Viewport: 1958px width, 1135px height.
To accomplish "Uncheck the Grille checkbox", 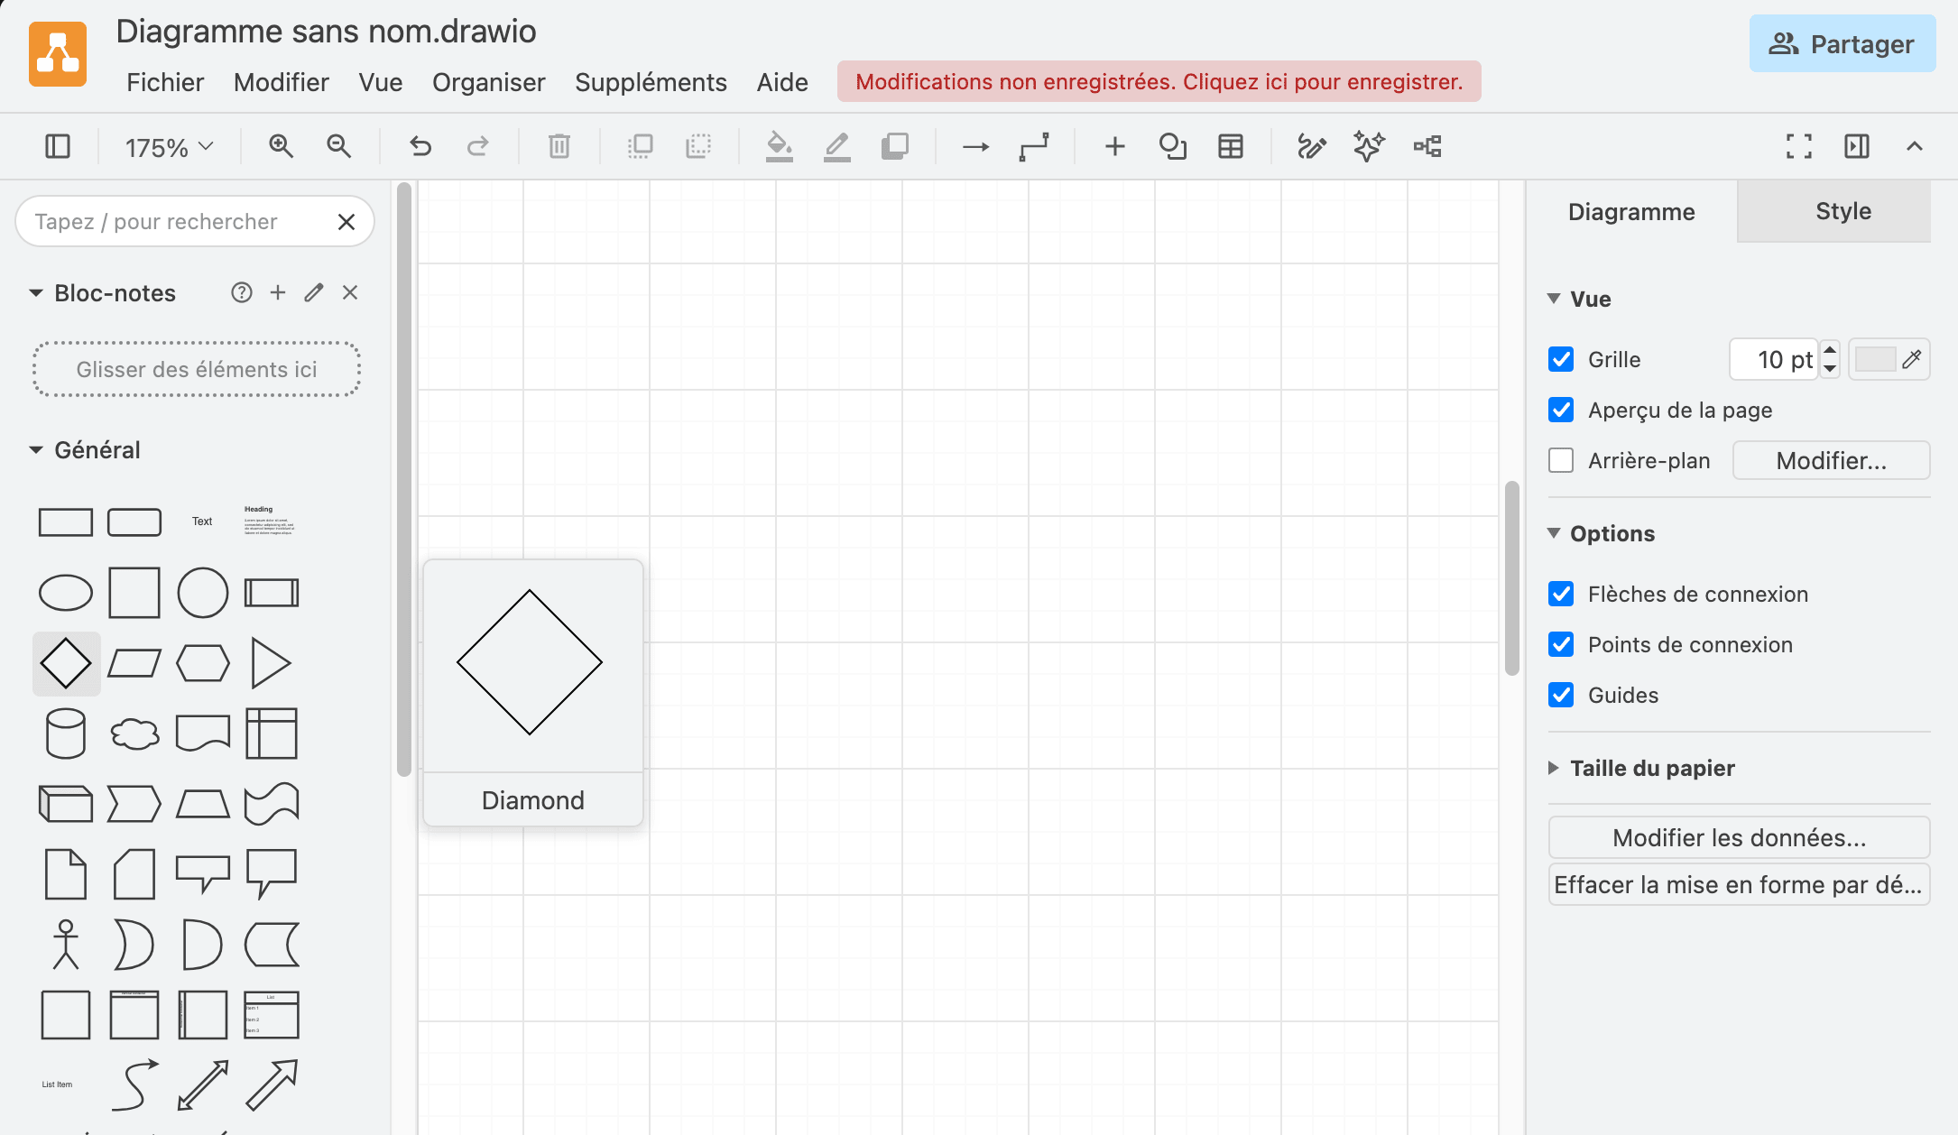I will tap(1561, 359).
